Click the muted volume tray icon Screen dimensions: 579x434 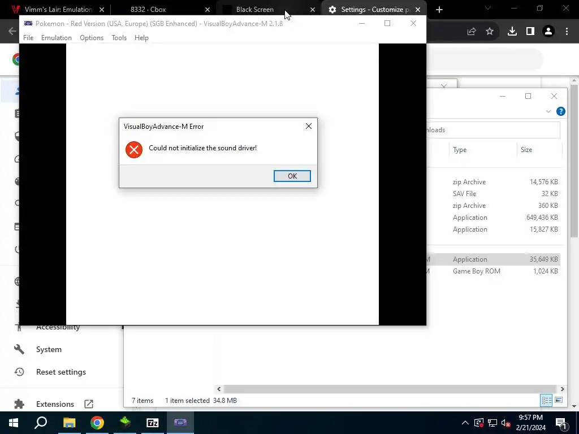[x=505, y=423]
